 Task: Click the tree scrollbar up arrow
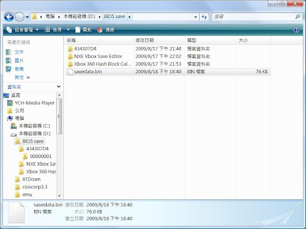click(59, 95)
